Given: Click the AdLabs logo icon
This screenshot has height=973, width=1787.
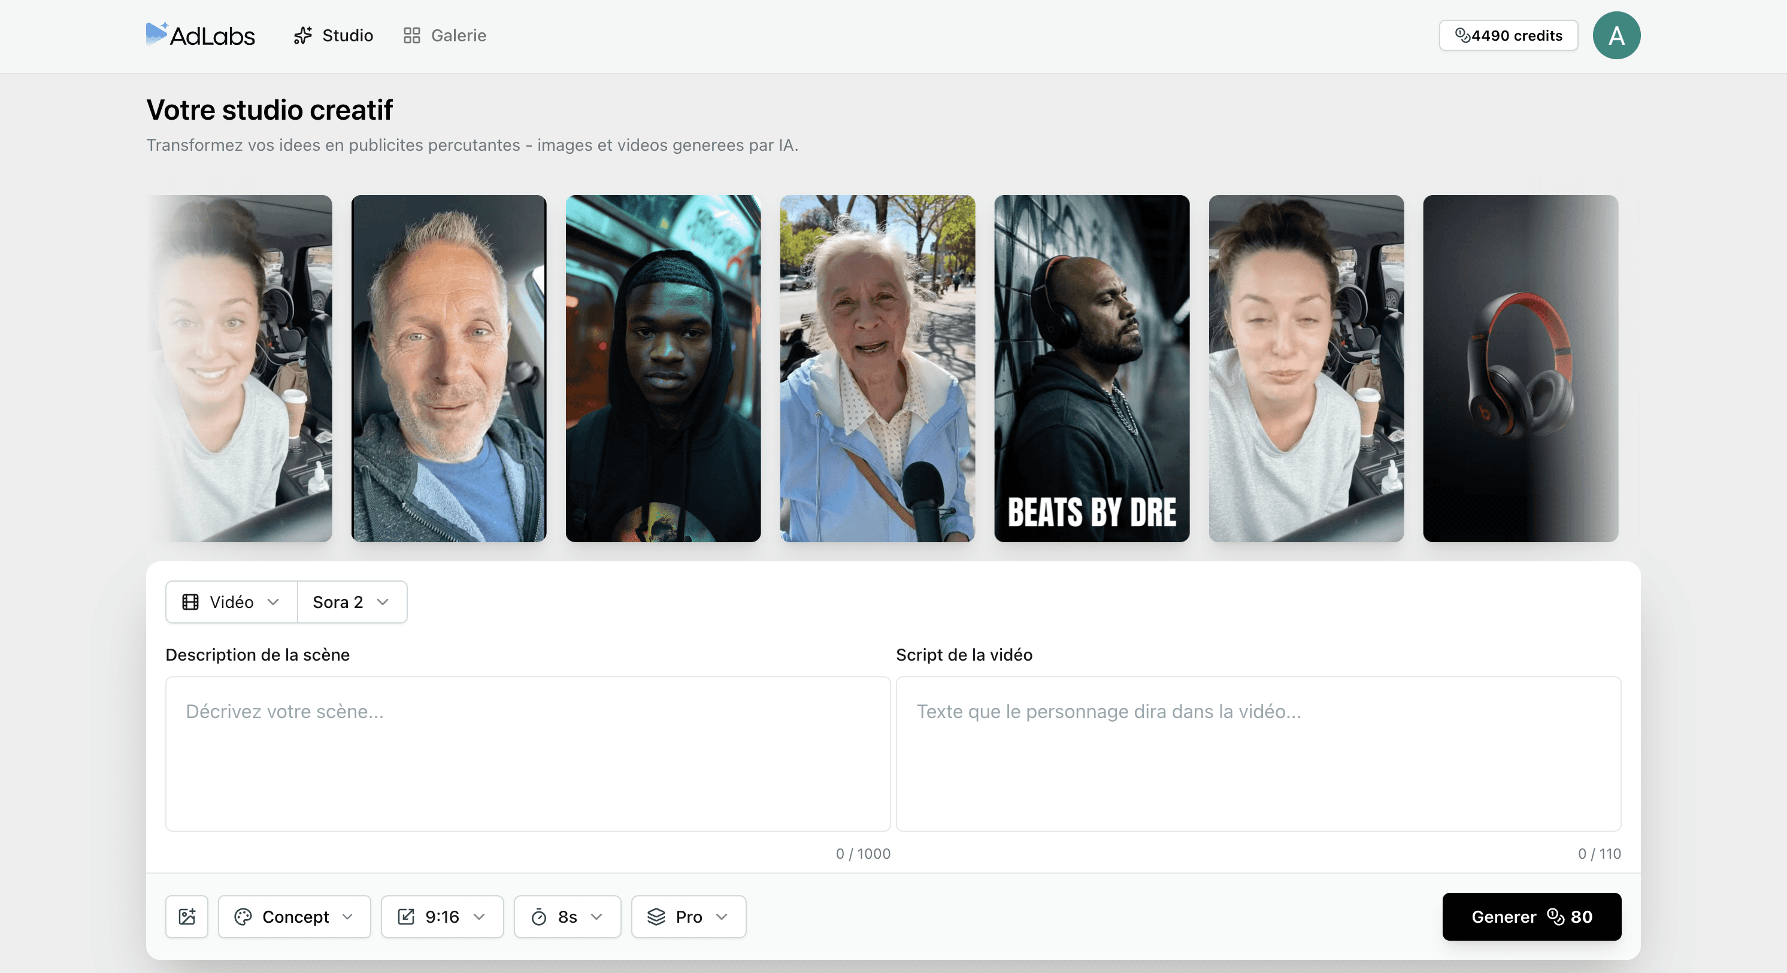Looking at the screenshot, I should pyautogui.click(x=157, y=34).
